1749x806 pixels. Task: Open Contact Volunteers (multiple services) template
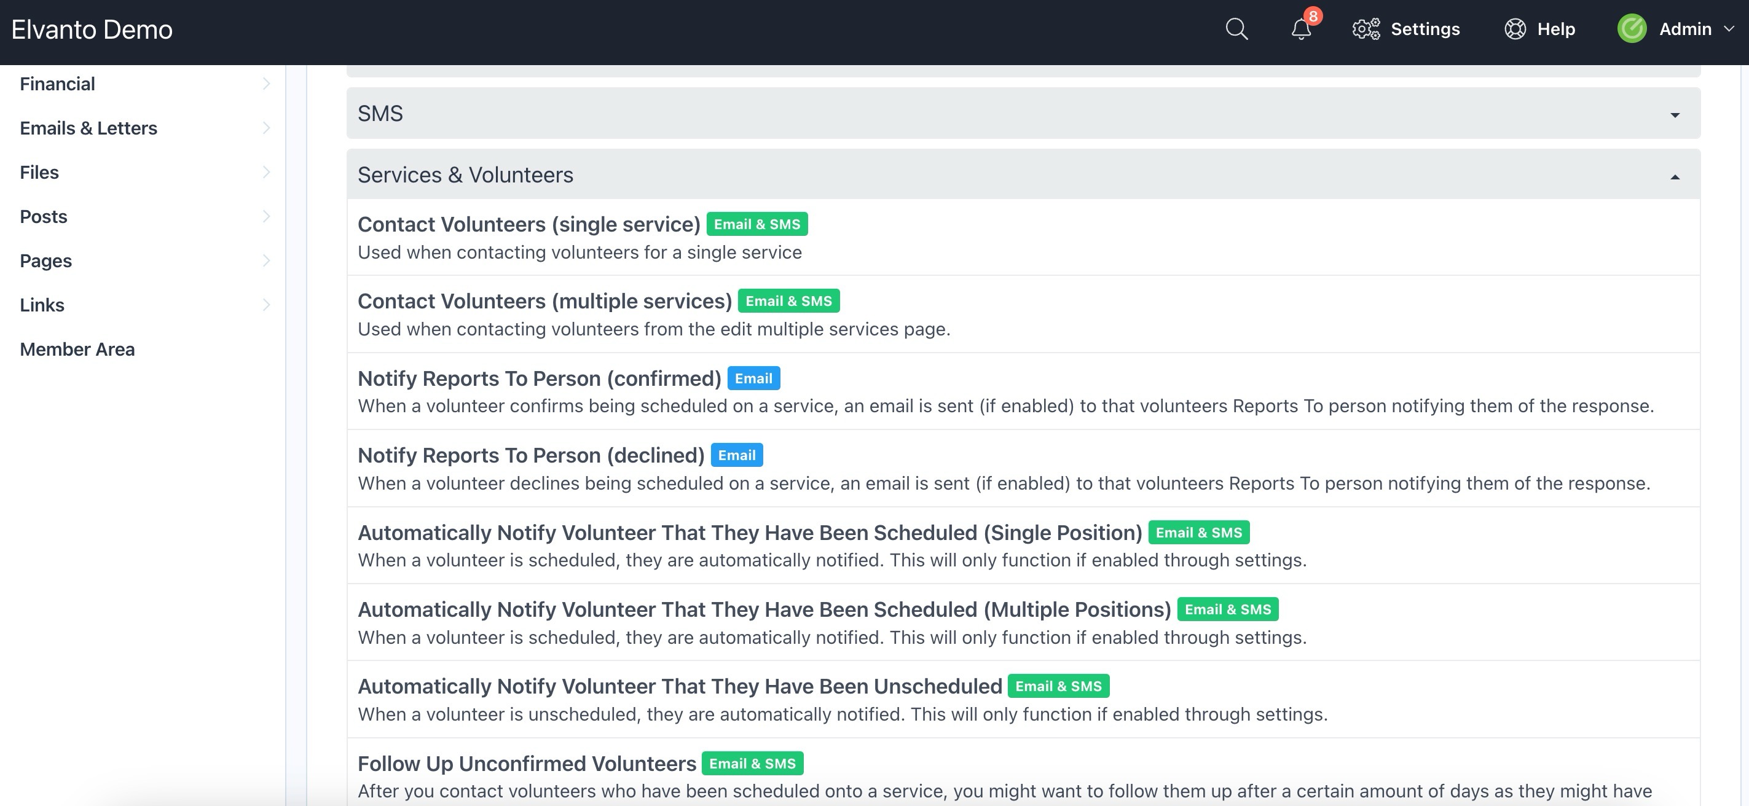click(x=544, y=300)
